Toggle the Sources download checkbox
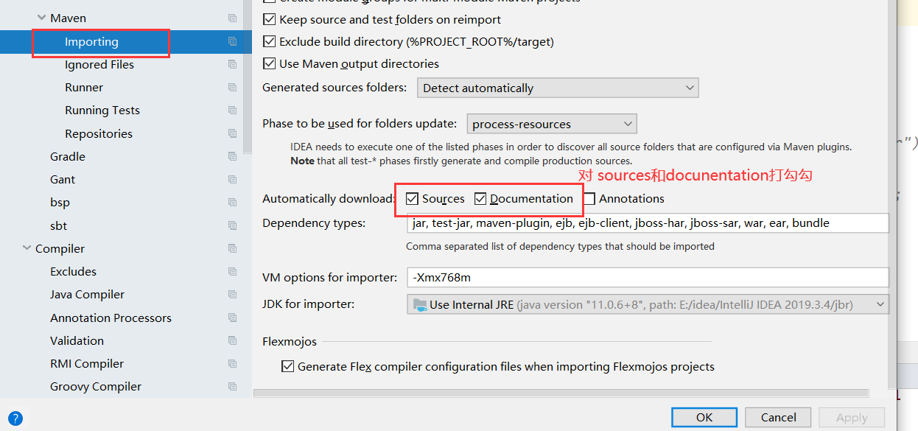918x431 pixels. point(412,199)
